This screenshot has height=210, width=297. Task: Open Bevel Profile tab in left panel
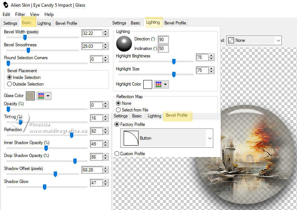click(66, 23)
